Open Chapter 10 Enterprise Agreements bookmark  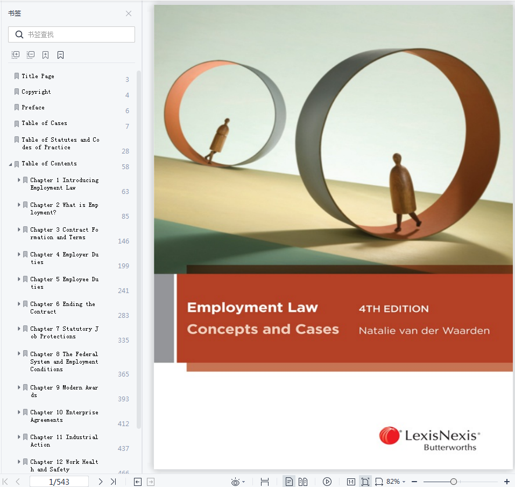(x=65, y=416)
